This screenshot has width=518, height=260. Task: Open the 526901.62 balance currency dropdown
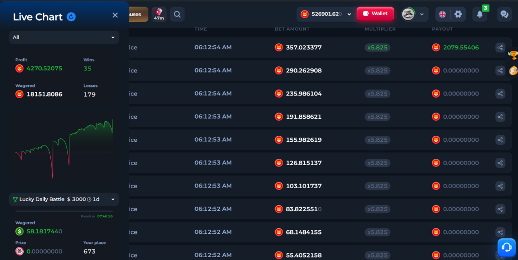coord(326,14)
